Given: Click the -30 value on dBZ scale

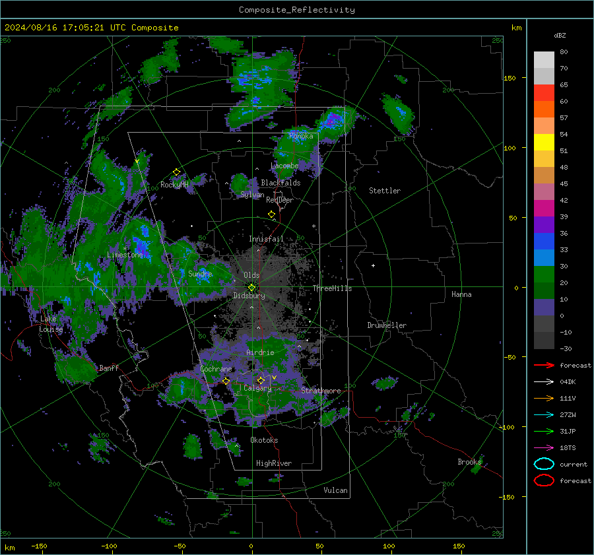Looking at the screenshot, I should (566, 348).
